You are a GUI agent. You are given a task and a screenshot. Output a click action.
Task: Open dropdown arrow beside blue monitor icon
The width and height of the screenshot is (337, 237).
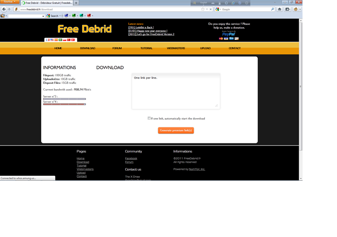point(70,16)
